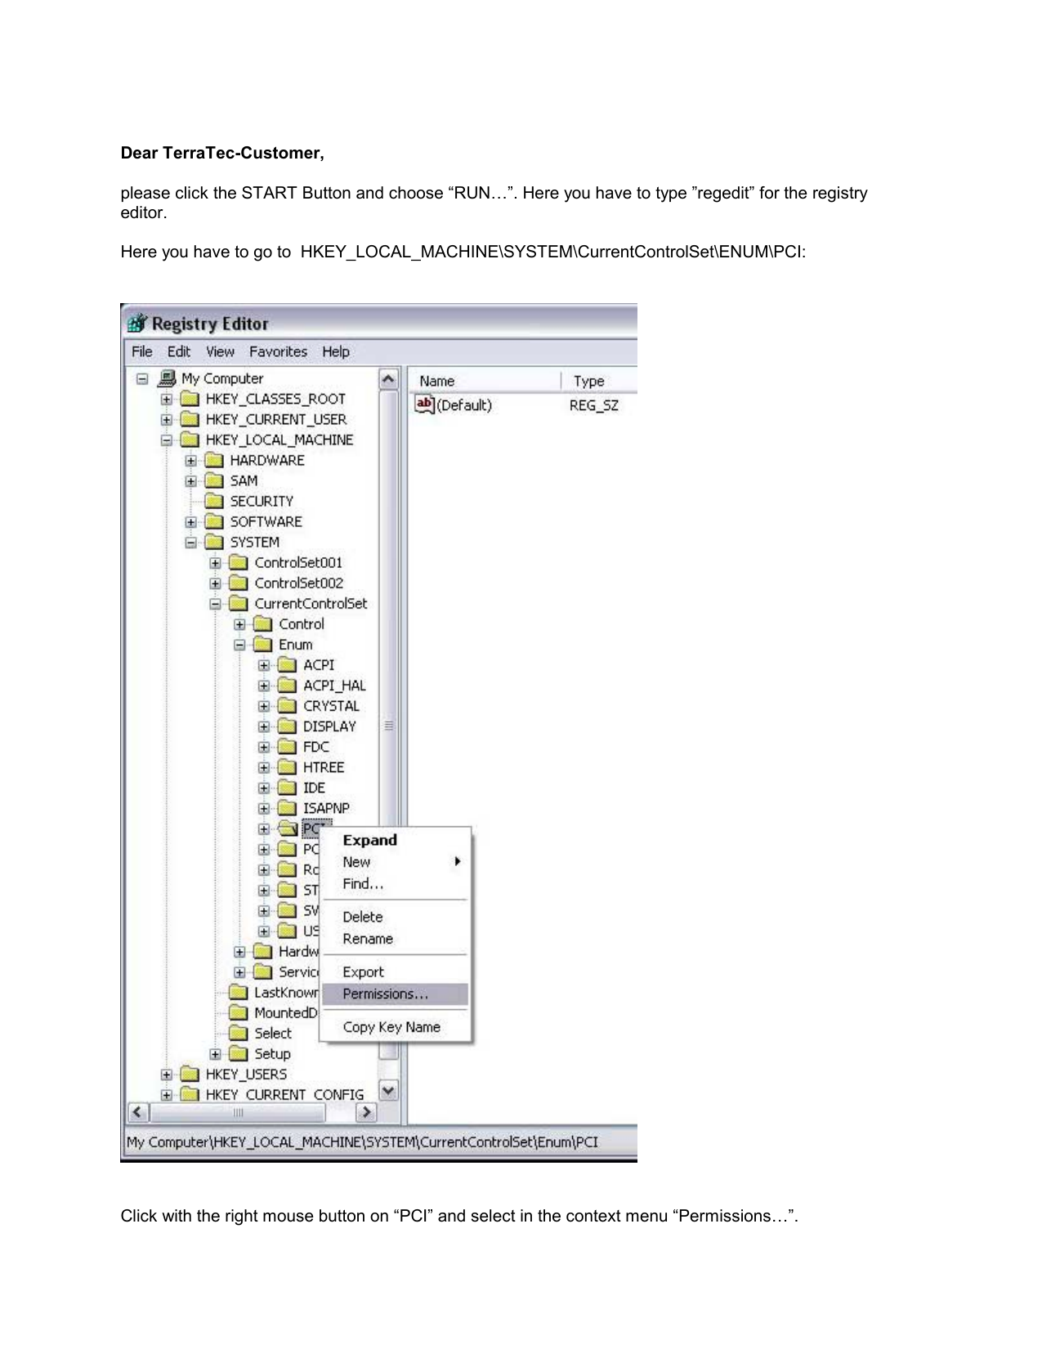This screenshot has height=1349, width=1042.
Task: Select the DISPLAY folder icon
Action: 288,726
